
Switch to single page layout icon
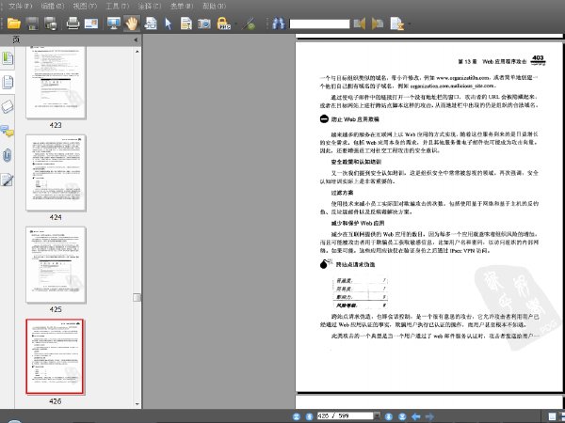552,416
